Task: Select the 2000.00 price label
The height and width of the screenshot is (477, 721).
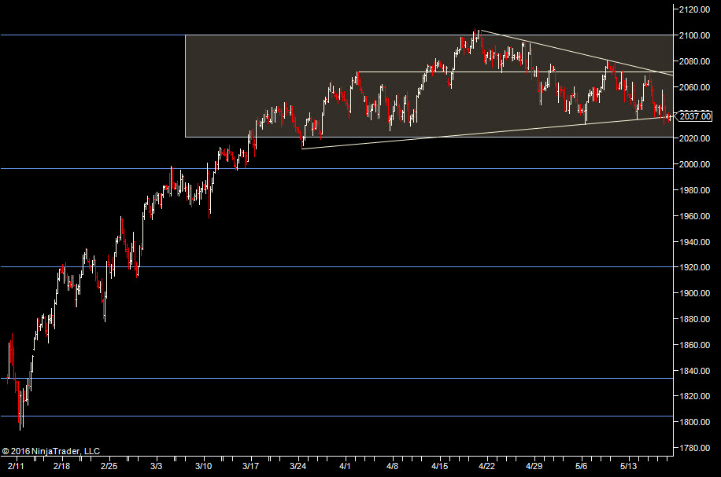Action: [x=694, y=164]
